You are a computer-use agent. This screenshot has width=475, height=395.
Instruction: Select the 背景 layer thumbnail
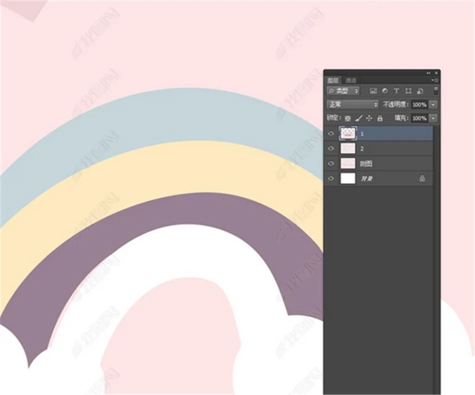(348, 178)
